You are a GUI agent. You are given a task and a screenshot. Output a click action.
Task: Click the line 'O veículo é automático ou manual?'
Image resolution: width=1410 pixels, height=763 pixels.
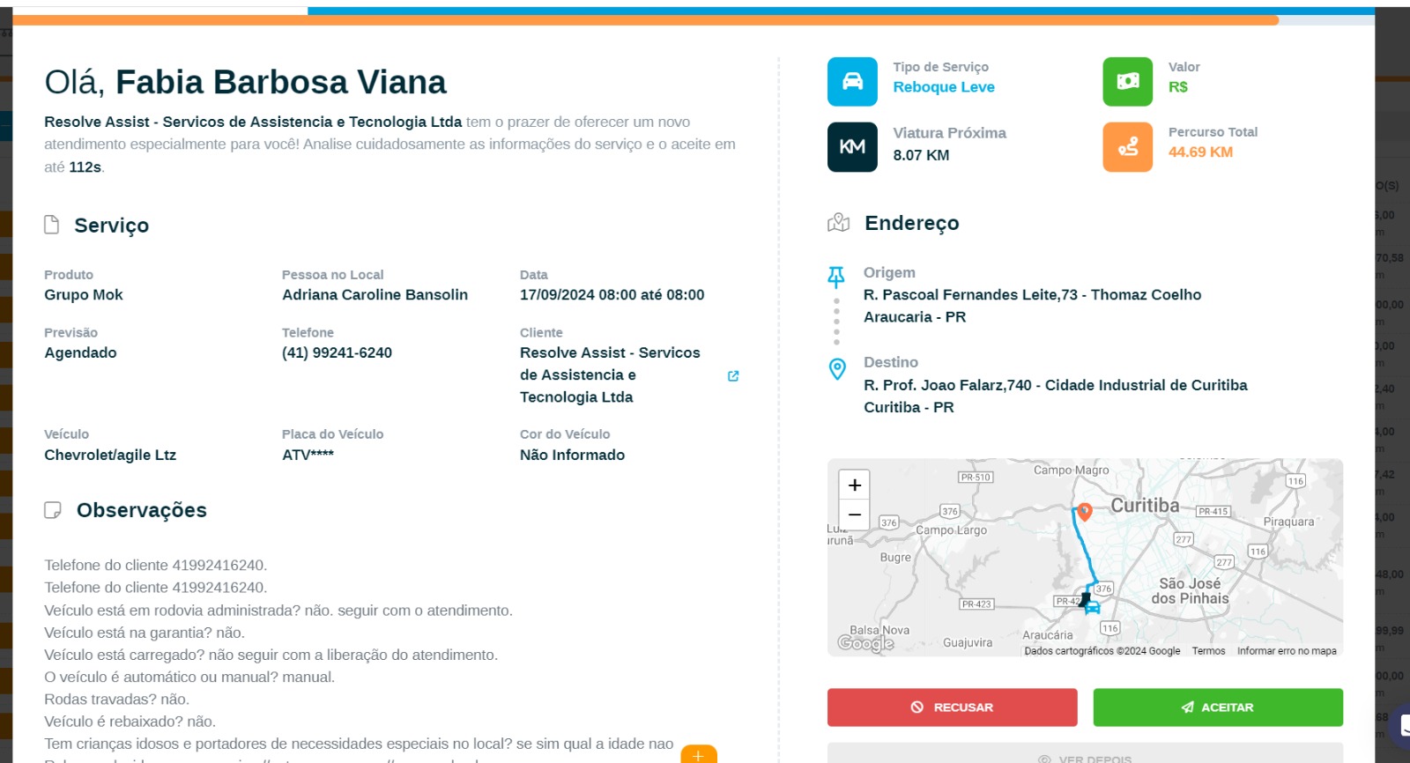point(189,678)
